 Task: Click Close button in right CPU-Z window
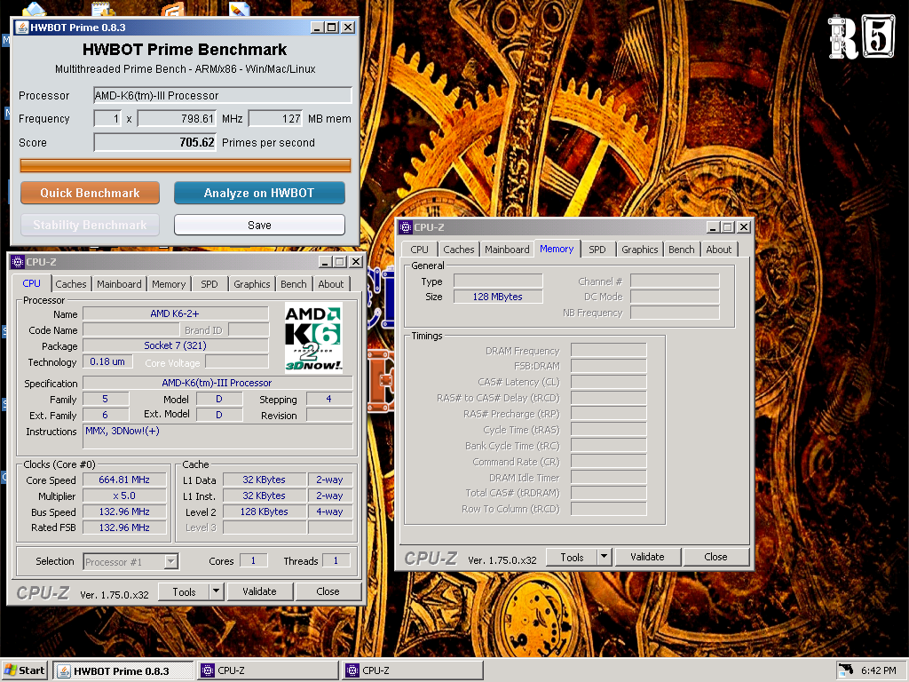coord(715,557)
